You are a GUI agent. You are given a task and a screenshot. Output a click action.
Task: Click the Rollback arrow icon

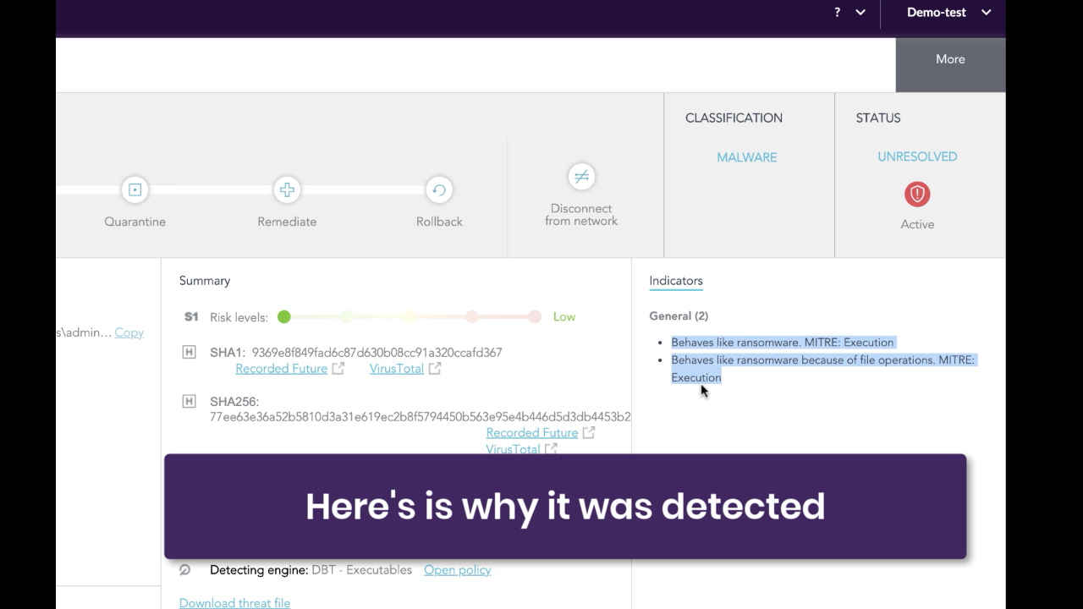click(x=439, y=189)
